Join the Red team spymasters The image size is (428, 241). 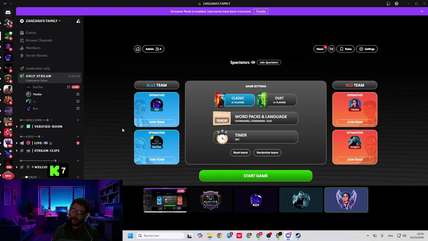[x=355, y=160]
